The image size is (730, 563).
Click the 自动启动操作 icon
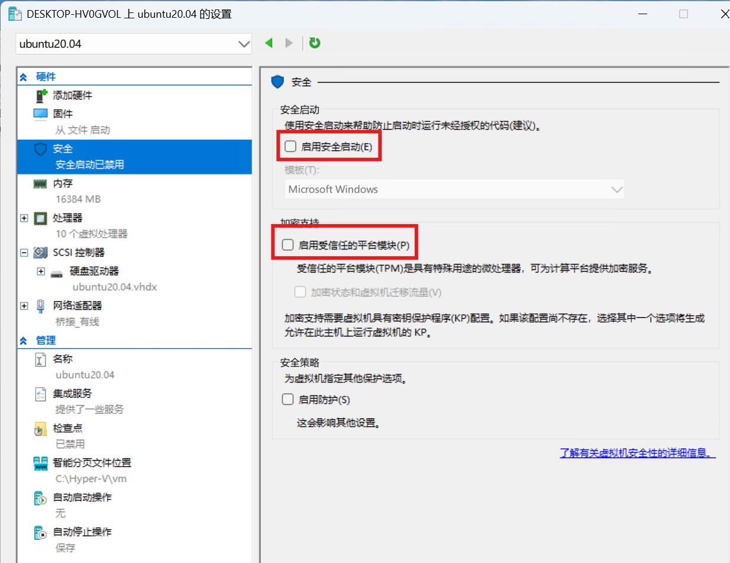(40, 498)
